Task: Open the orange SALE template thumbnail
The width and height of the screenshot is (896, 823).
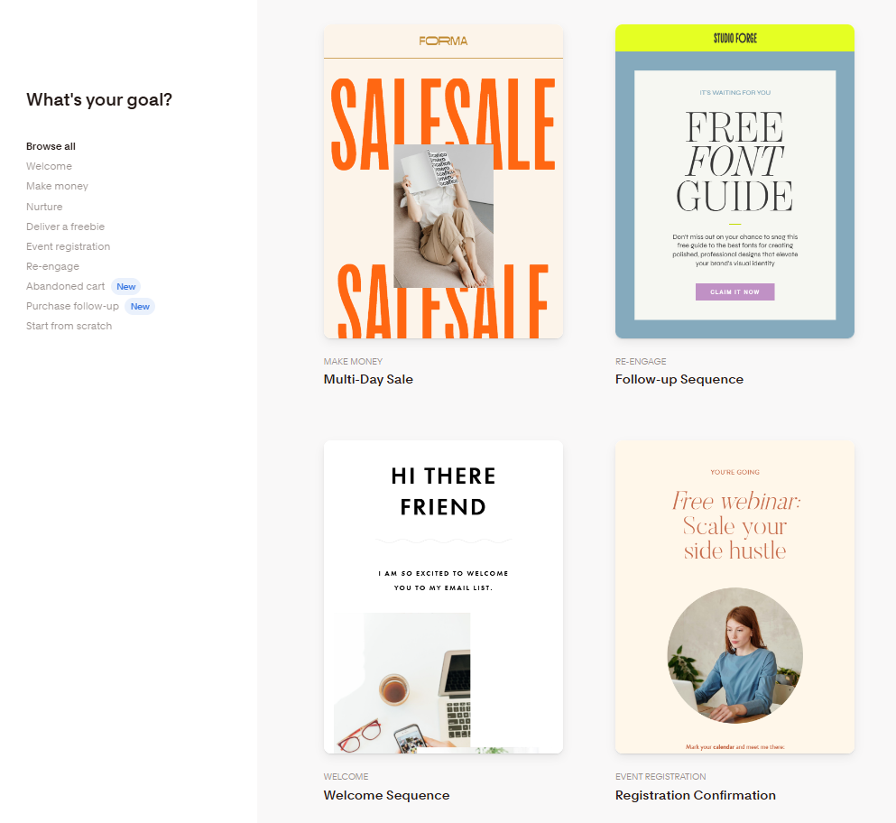Action: click(443, 181)
